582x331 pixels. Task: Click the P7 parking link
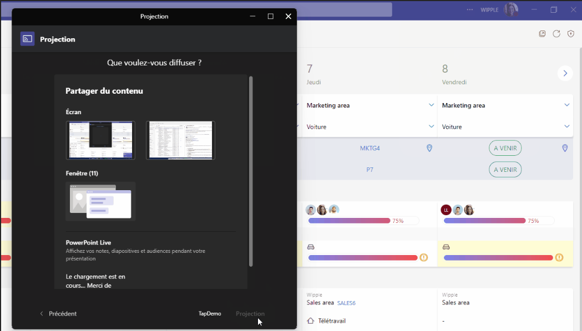click(x=370, y=170)
